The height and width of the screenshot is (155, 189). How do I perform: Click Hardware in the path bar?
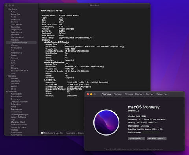click(x=70, y=133)
